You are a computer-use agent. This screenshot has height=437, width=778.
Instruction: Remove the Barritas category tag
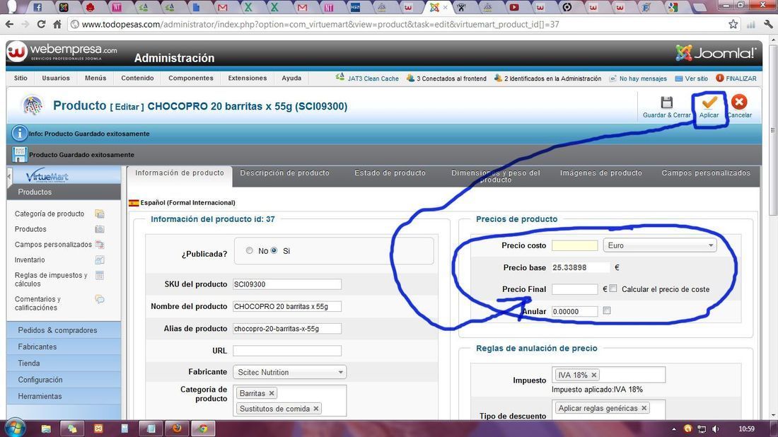coord(272,393)
